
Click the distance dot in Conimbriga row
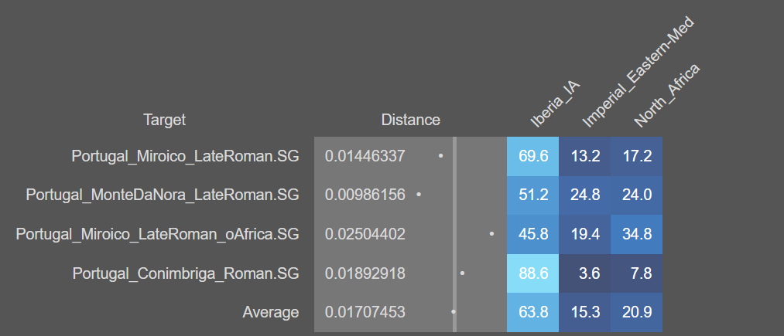[463, 273]
